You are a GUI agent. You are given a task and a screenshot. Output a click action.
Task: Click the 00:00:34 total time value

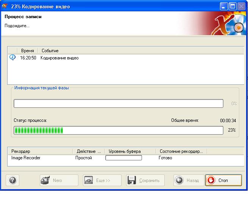click(x=228, y=121)
